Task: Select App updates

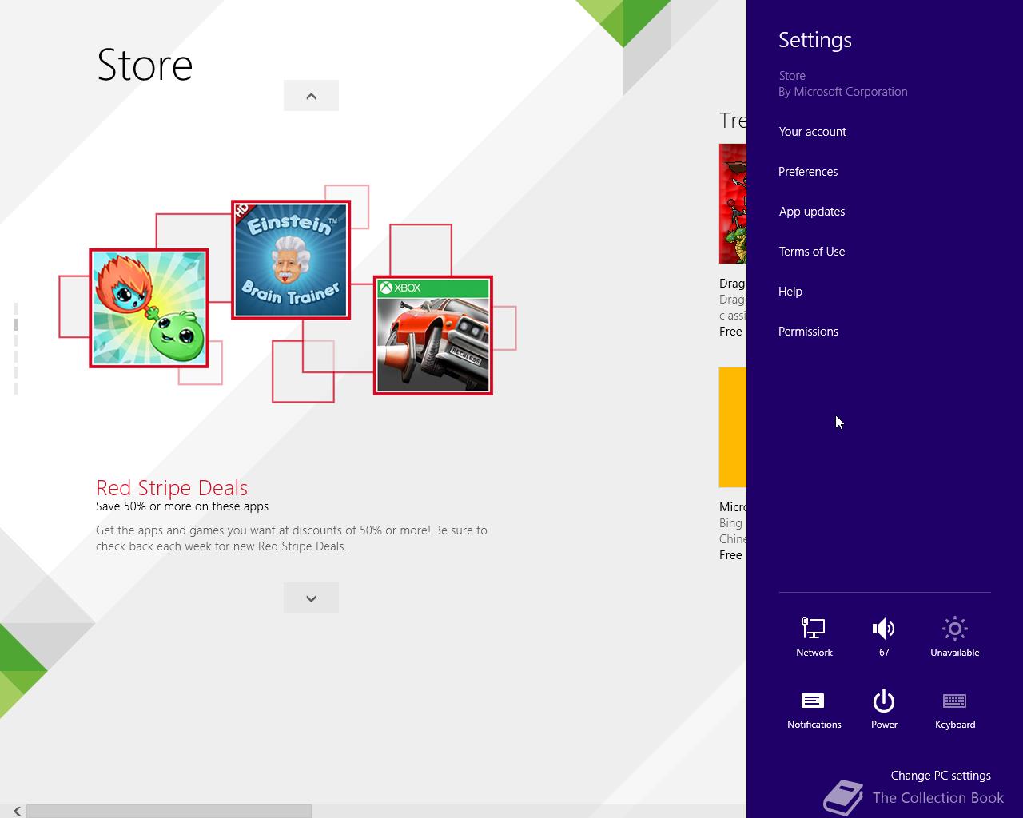Action: [812, 212]
